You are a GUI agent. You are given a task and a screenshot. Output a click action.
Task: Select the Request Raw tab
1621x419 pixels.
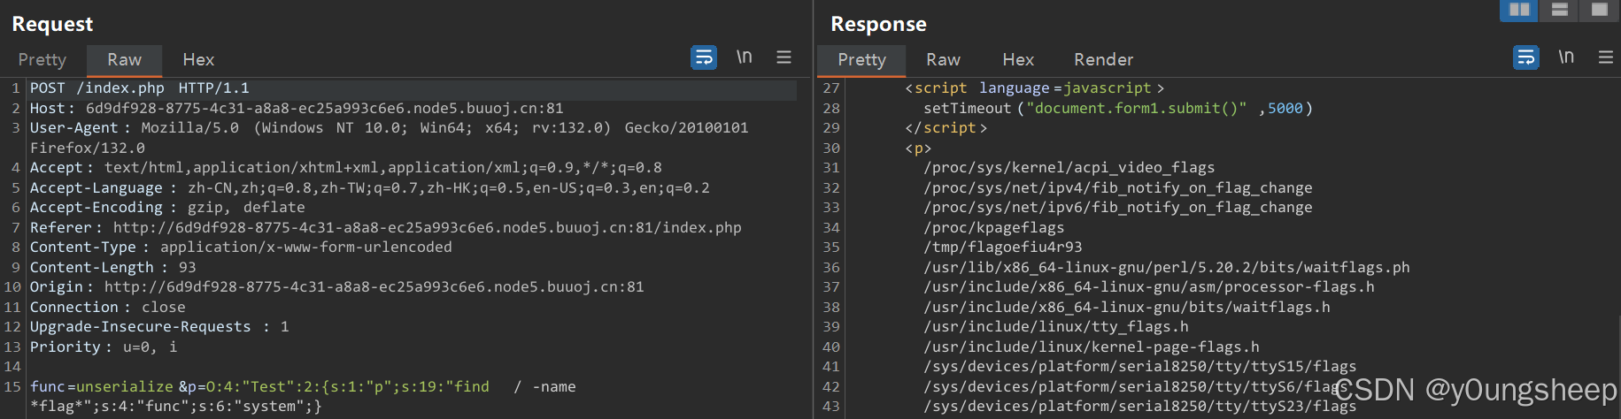[x=125, y=59]
